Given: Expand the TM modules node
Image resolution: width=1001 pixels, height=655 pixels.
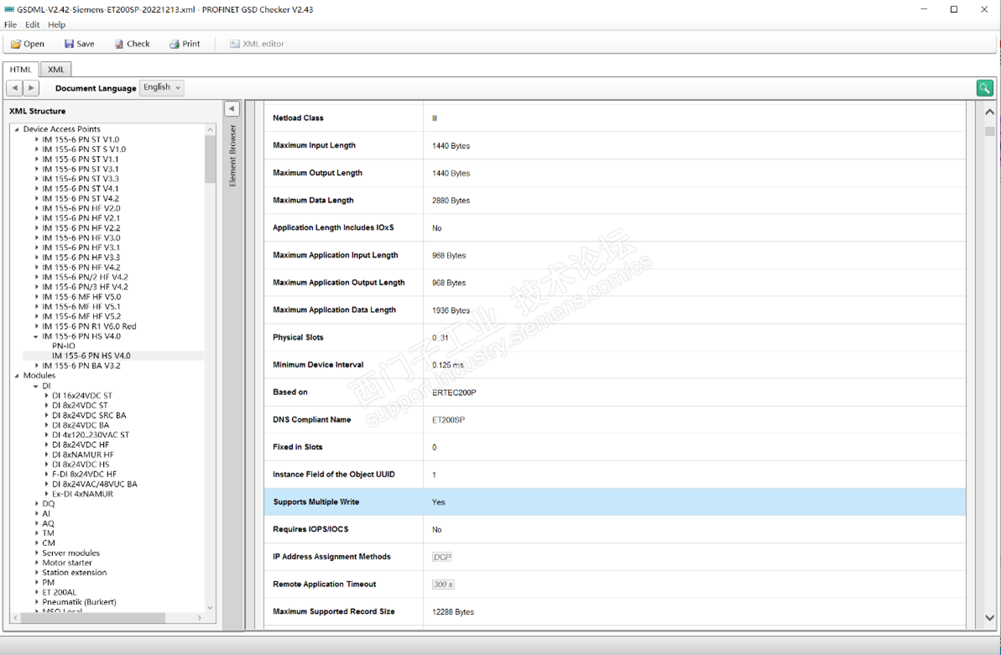Looking at the screenshot, I should point(36,533).
